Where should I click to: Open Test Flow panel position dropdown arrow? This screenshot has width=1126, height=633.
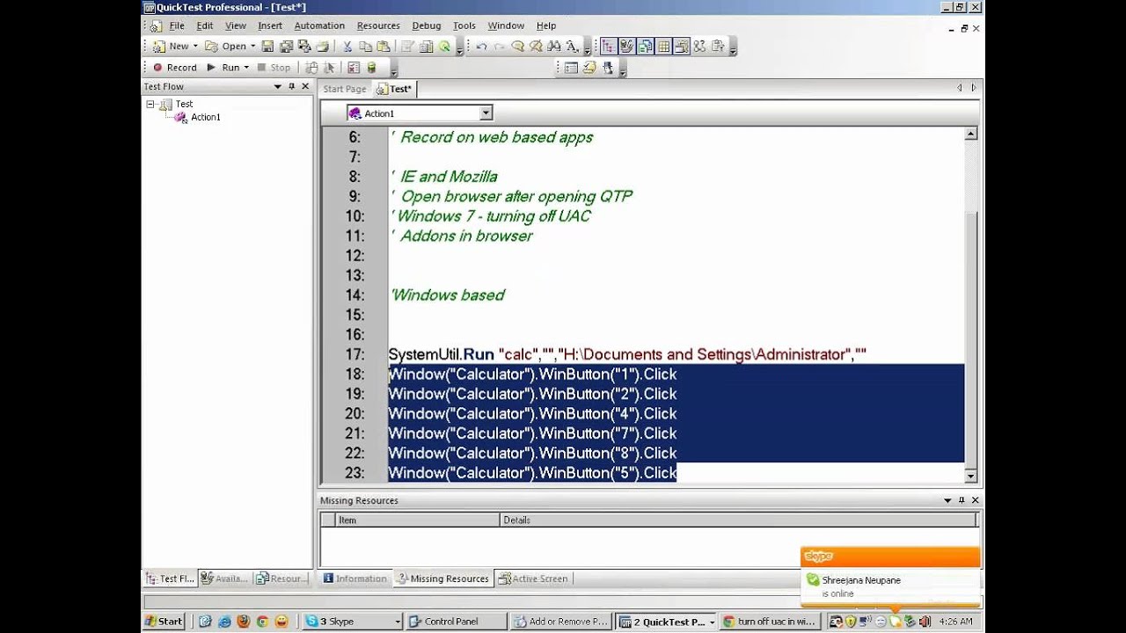click(x=278, y=86)
